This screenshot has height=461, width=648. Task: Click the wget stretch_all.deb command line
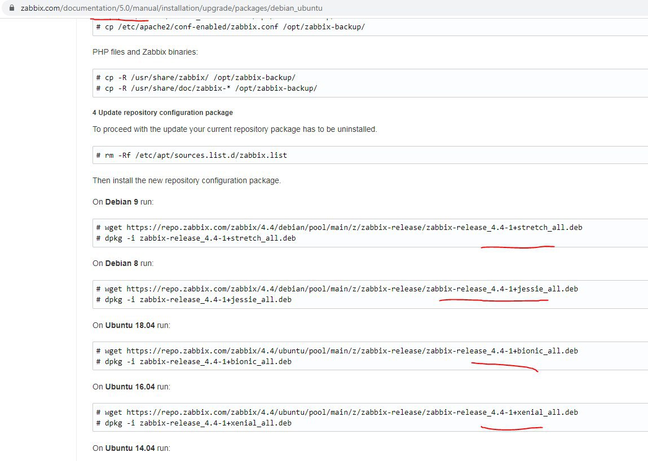pos(340,227)
